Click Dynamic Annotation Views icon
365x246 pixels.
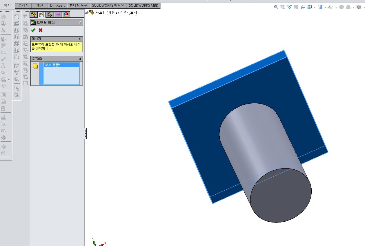pyautogui.click(x=303, y=7)
